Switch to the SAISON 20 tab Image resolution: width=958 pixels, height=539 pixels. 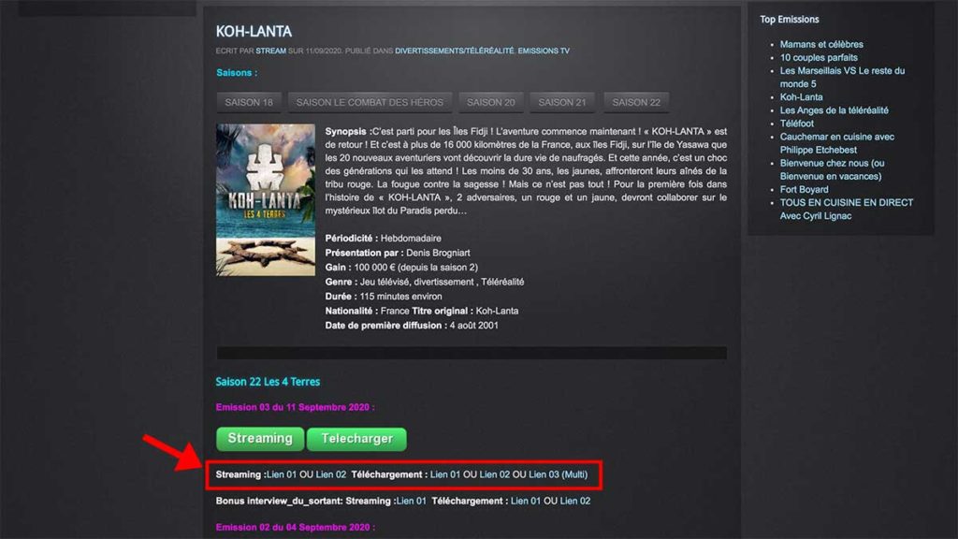(x=490, y=102)
